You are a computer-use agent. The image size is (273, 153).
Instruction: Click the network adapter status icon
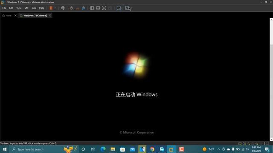[x=248, y=144]
